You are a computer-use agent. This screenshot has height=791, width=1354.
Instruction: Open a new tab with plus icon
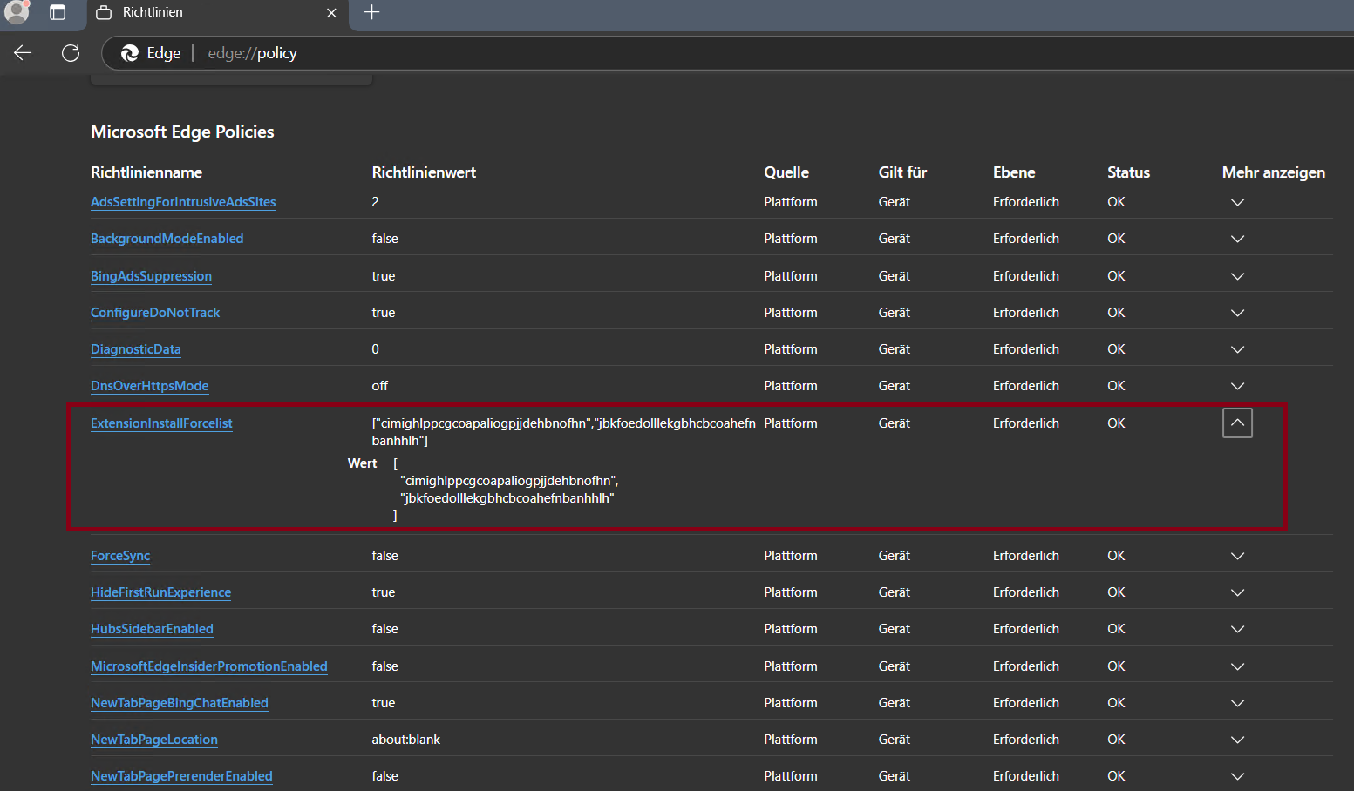pyautogui.click(x=372, y=12)
